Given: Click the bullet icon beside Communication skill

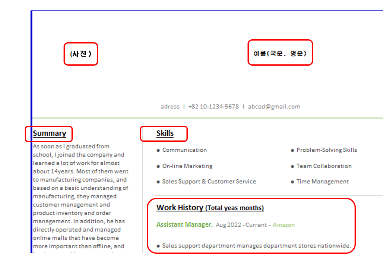Looking at the screenshot, I should click(158, 150).
